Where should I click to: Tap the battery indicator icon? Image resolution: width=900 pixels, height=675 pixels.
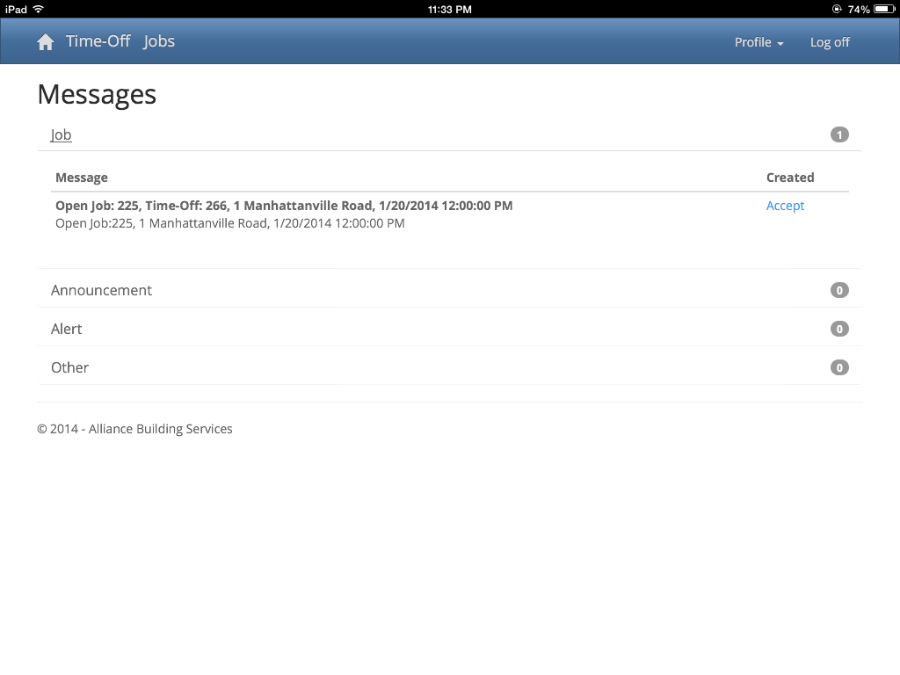coord(884,9)
